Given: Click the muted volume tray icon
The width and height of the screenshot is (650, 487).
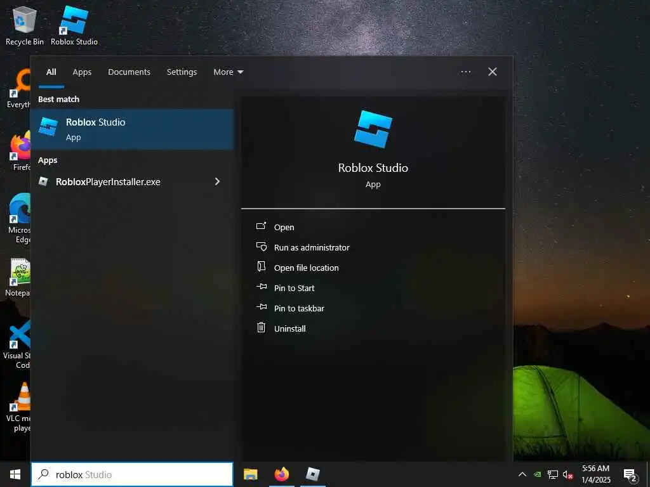Looking at the screenshot, I should pos(568,474).
